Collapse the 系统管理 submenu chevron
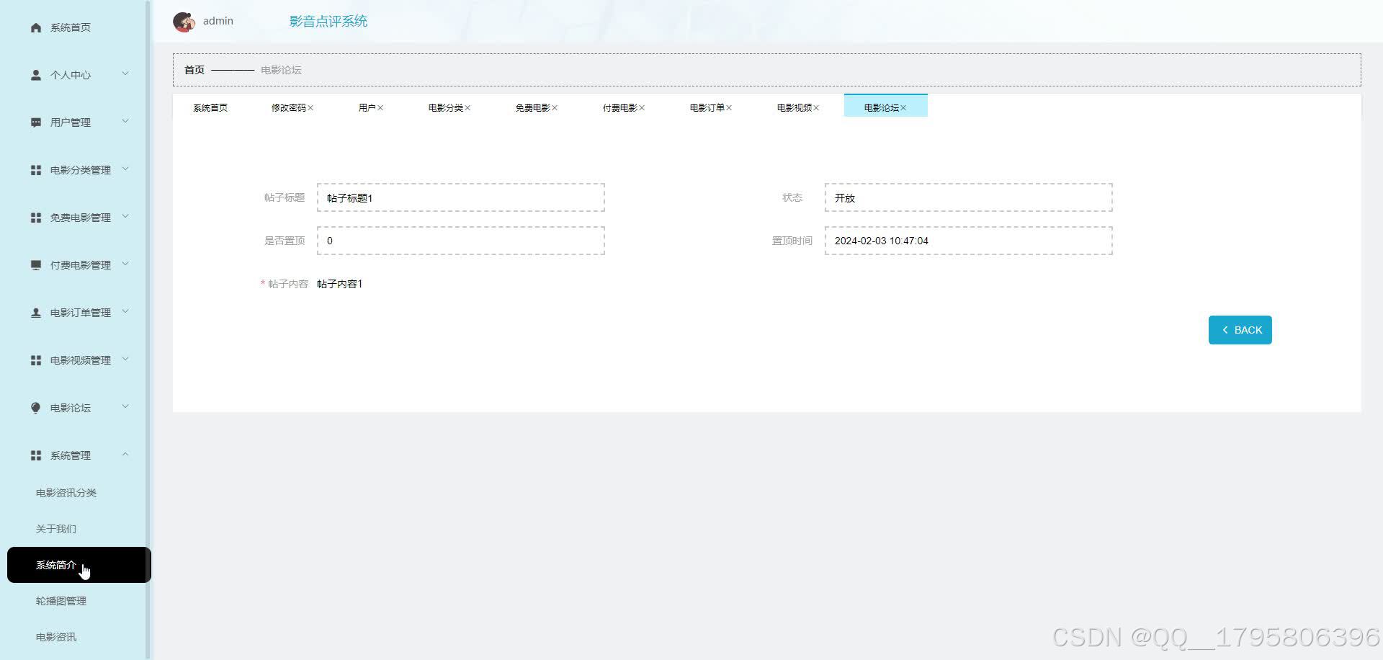This screenshot has height=660, width=1383. pyautogui.click(x=125, y=454)
